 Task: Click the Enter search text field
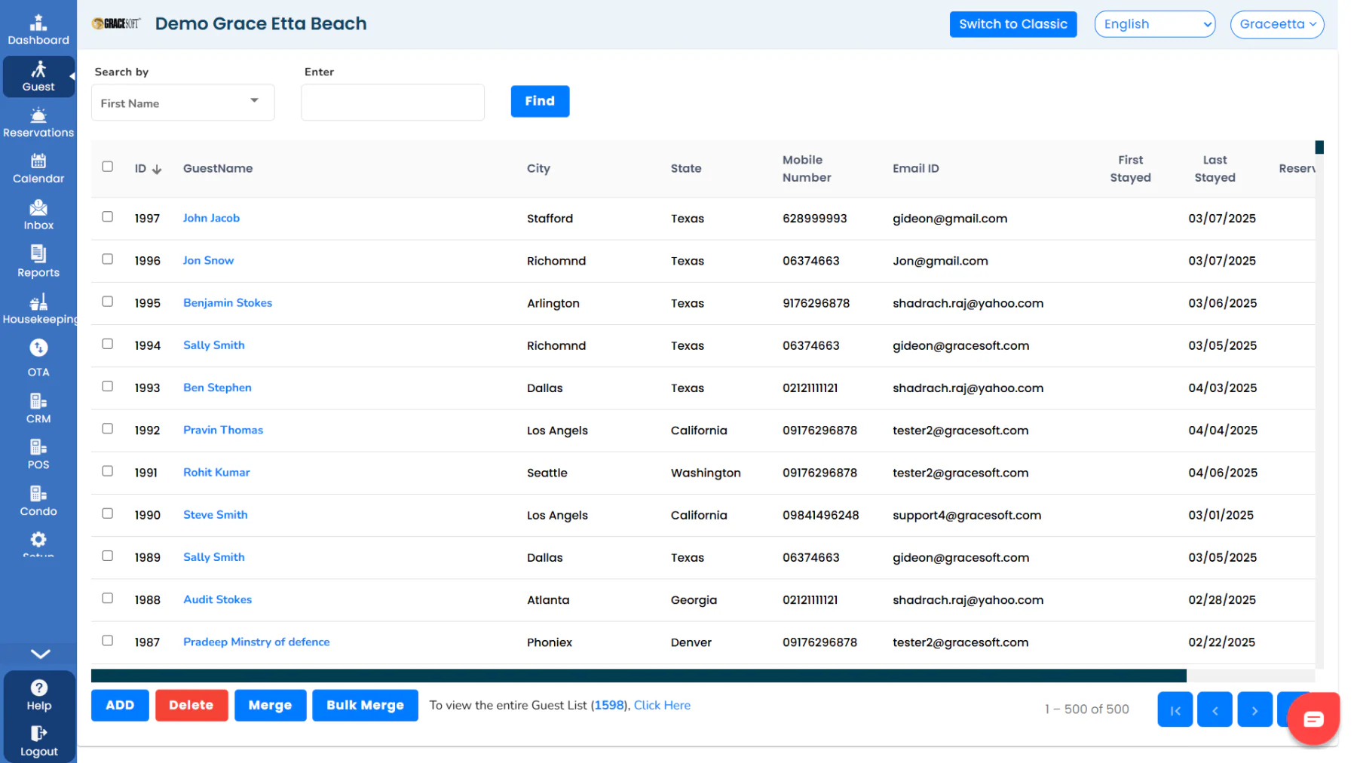click(392, 103)
